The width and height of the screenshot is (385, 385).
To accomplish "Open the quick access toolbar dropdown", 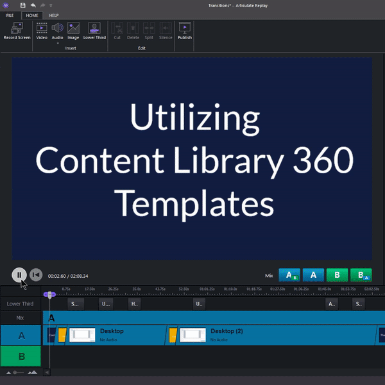I will [51, 5].
